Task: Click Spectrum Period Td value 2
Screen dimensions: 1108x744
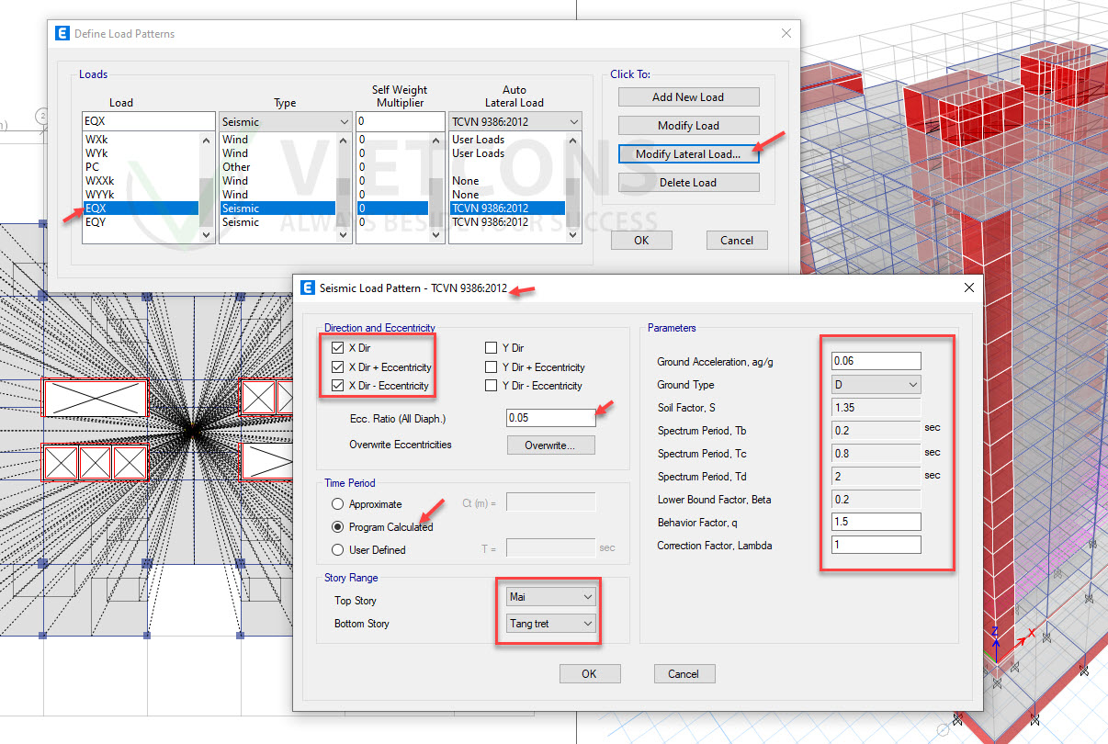Action: pyautogui.click(x=876, y=477)
